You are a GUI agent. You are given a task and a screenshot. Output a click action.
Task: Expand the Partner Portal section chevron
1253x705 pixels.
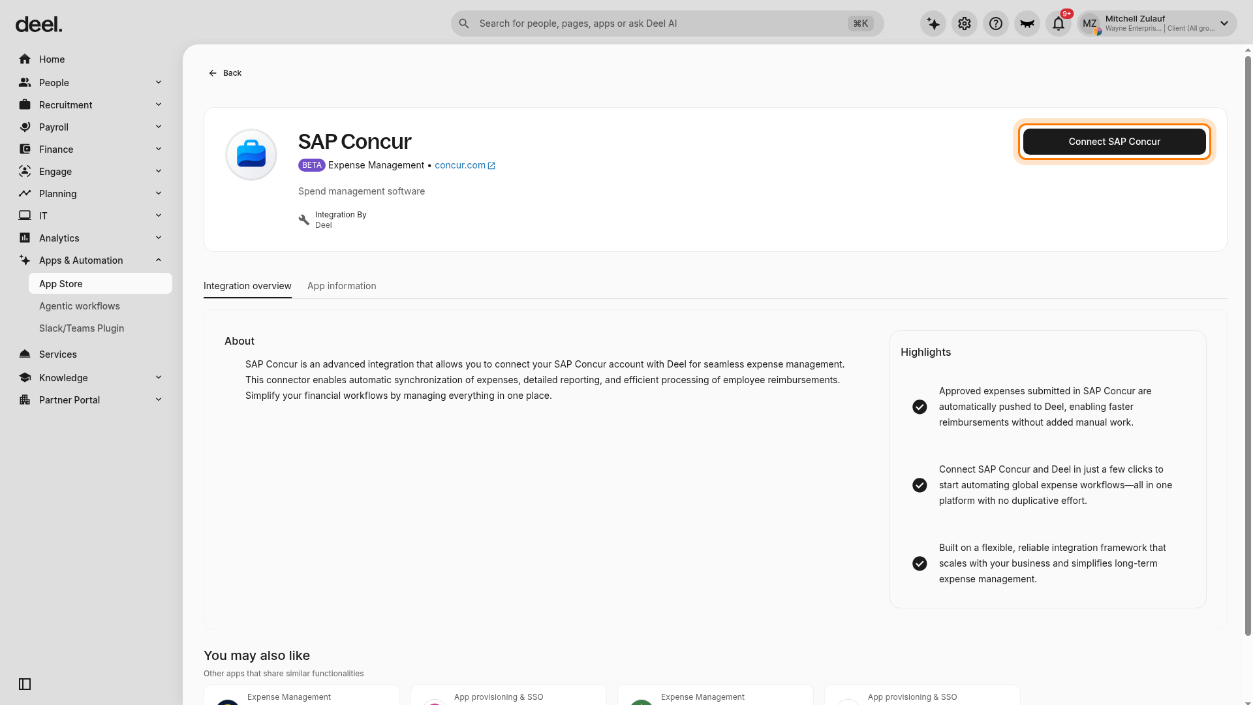pyautogui.click(x=159, y=400)
